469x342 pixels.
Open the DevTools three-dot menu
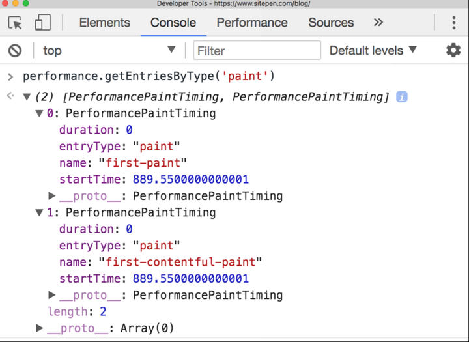coord(454,23)
